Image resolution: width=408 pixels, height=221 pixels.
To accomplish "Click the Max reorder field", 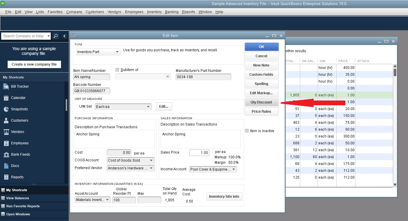I will 149,200.
